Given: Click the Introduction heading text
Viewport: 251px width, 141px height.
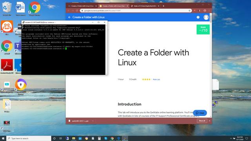Looking at the screenshot, I should (x=129, y=104).
